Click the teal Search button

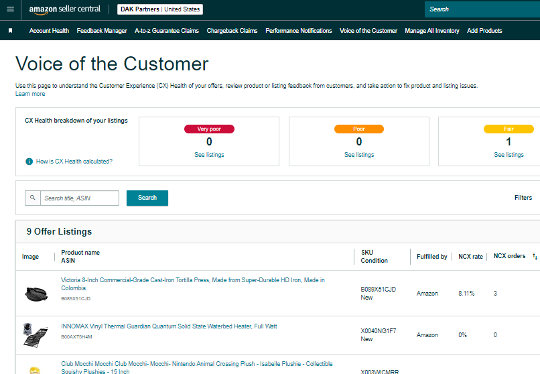(x=147, y=198)
